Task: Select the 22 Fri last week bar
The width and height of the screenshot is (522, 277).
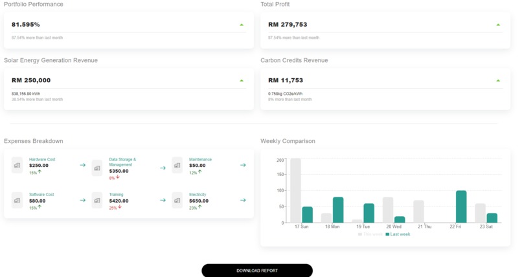Action: click(461, 206)
